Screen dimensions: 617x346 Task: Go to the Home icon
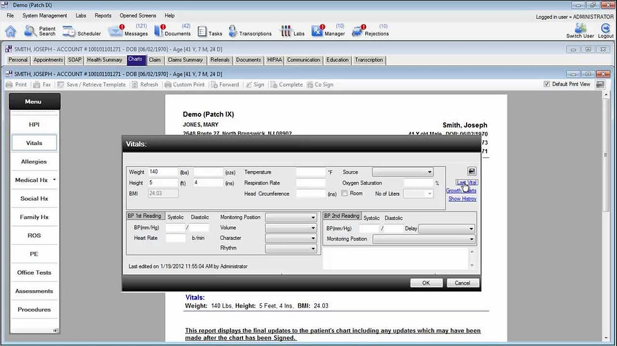point(11,31)
